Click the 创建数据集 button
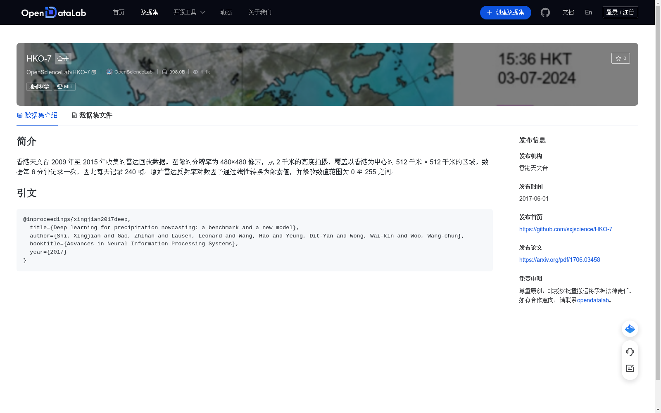 point(505,12)
